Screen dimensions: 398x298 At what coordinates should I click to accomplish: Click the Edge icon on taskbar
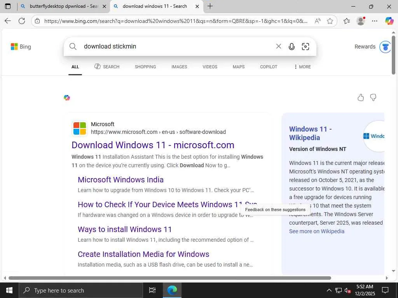[172, 290]
